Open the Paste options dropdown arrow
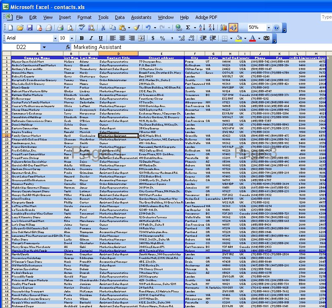This screenshot has width=332, height=308. (x=129, y=28)
